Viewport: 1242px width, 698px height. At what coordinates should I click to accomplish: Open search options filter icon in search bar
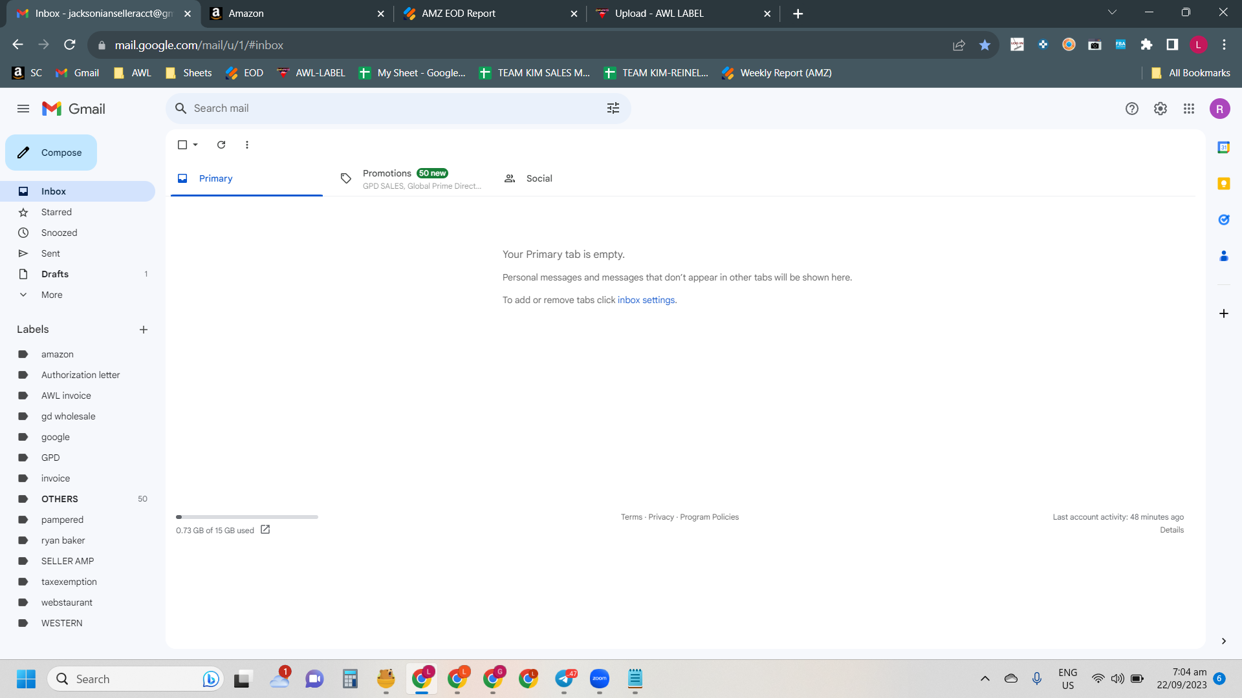click(x=613, y=108)
